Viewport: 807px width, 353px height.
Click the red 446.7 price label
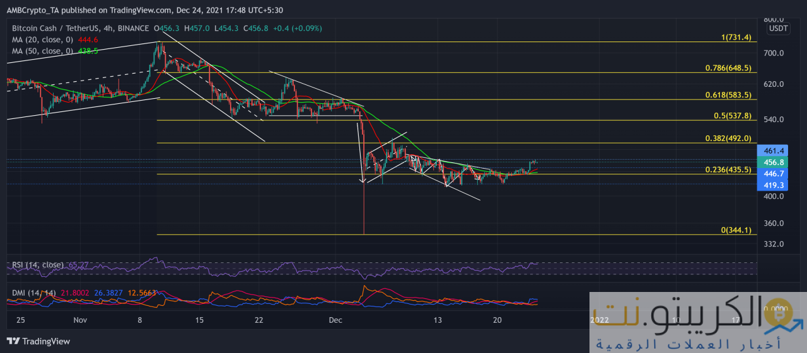pos(774,174)
